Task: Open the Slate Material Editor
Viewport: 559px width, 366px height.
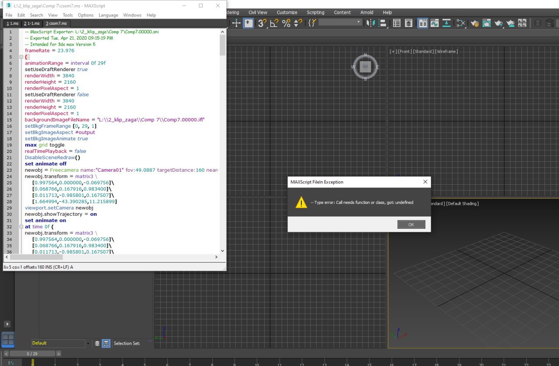Action: tap(461, 23)
